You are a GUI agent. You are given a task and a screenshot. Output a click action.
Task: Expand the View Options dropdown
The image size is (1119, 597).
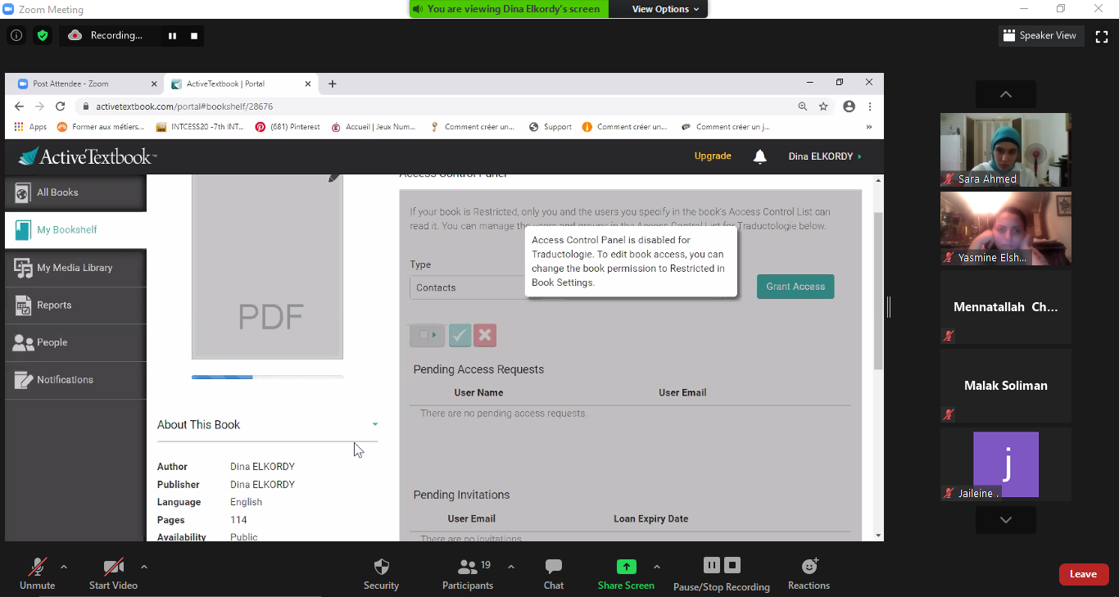click(665, 9)
